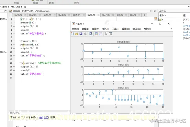Open 文件(F) menu in Figure 1
Image resolution: width=190 pixels, height=127 pixels.
coord(75,29)
